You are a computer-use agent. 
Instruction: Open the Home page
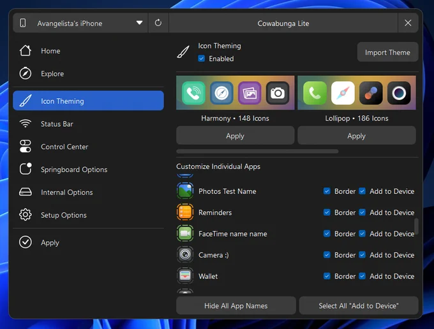pyautogui.click(x=88, y=50)
